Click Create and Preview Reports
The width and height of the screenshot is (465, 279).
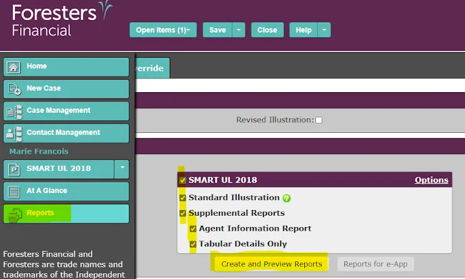tap(271, 264)
